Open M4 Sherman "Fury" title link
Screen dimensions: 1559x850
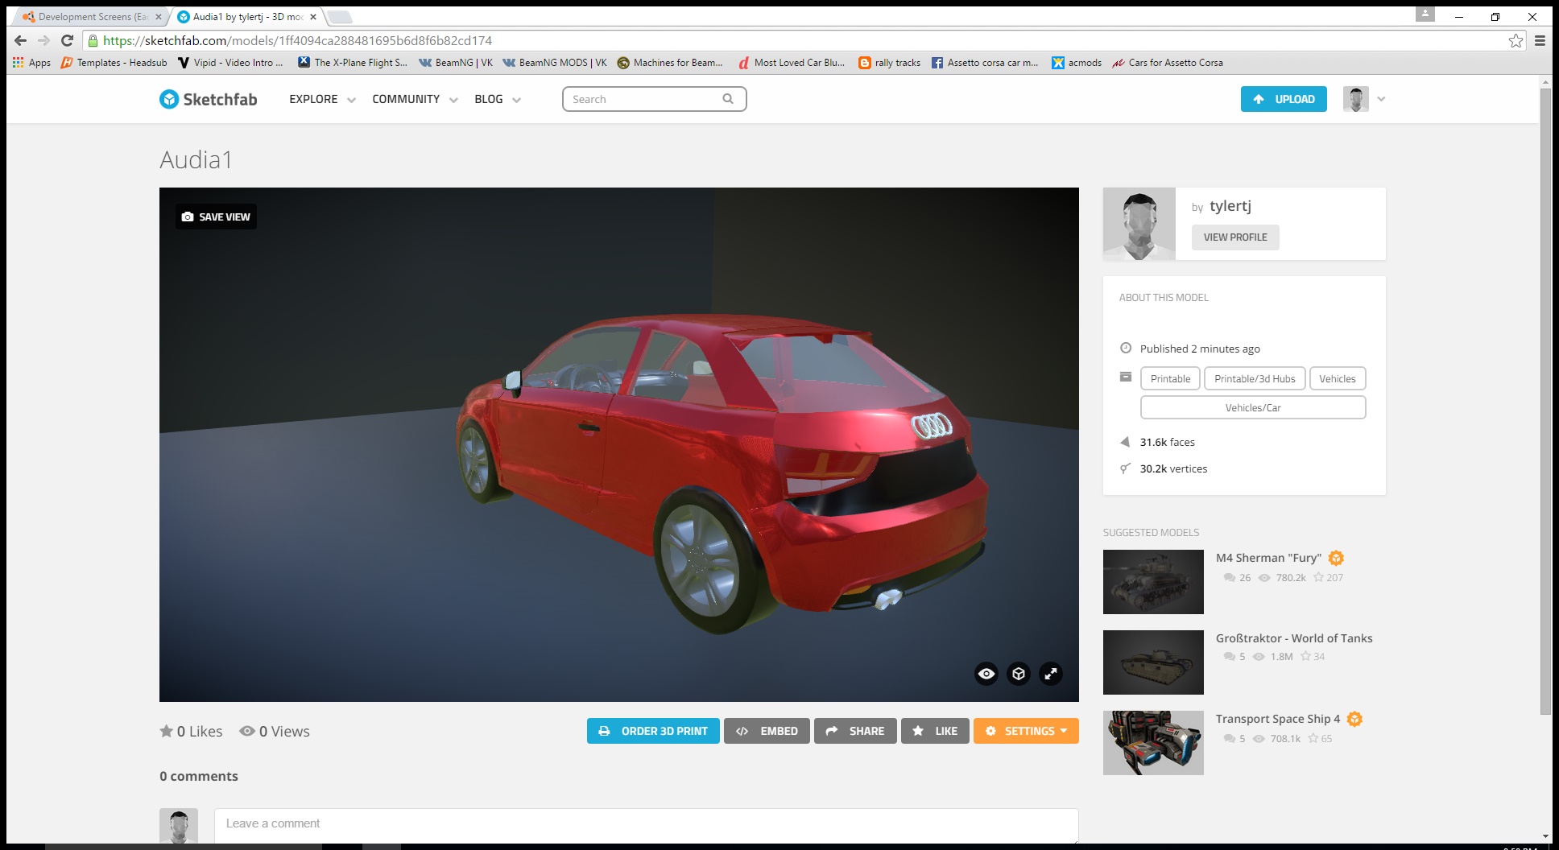[x=1268, y=558]
